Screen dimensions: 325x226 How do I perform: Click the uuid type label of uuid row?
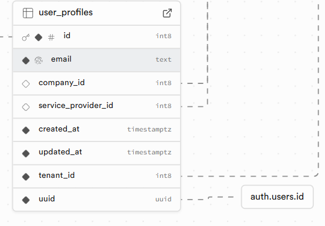click(164, 199)
